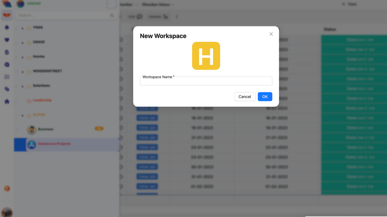Image resolution: width=387 pixels, height=217 pixels.
Task: Click the magnifier icon in the search box
Action: click(112, 16)
